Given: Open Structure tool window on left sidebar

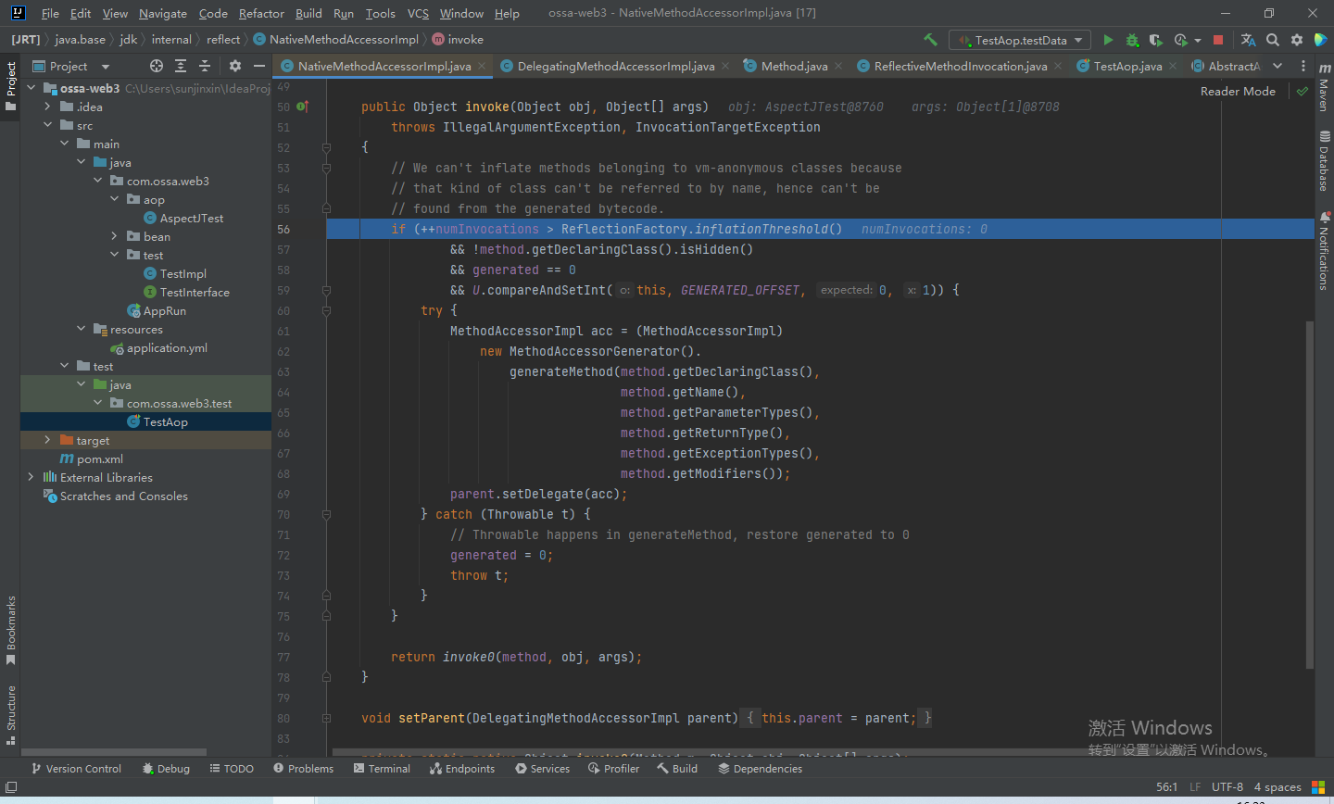Looking at the screenshot, I should (11, 715).
